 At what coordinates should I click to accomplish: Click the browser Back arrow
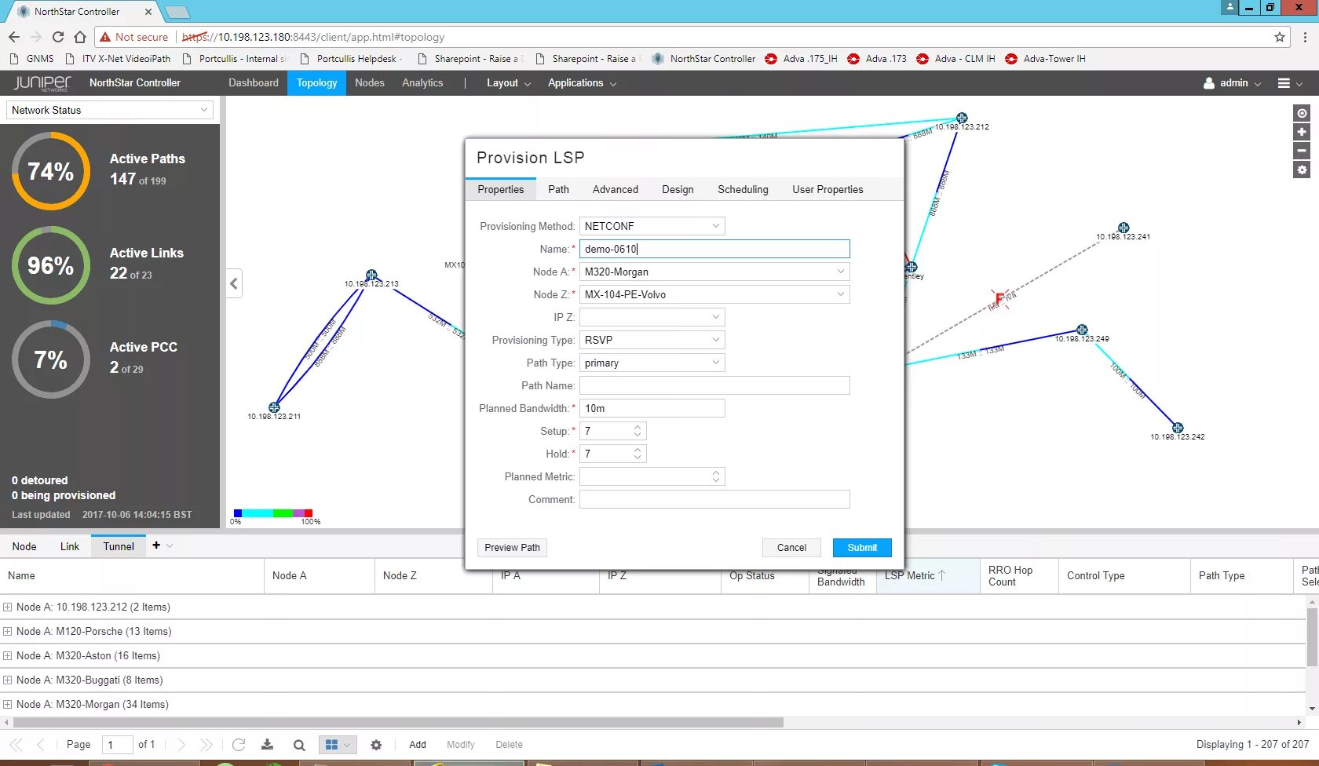13,37
